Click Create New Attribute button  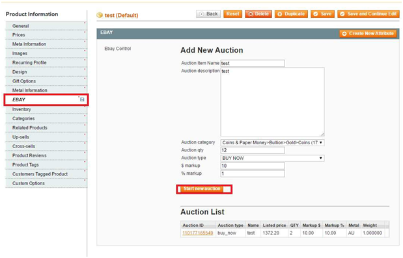[x=368, y=34]
